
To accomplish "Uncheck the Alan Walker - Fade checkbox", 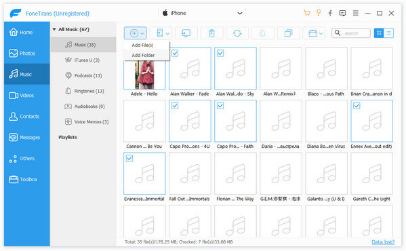I will 175,54.
